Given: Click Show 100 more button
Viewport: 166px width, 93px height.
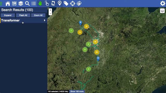Looking at the screenshot, I should [x=77, y=91].
